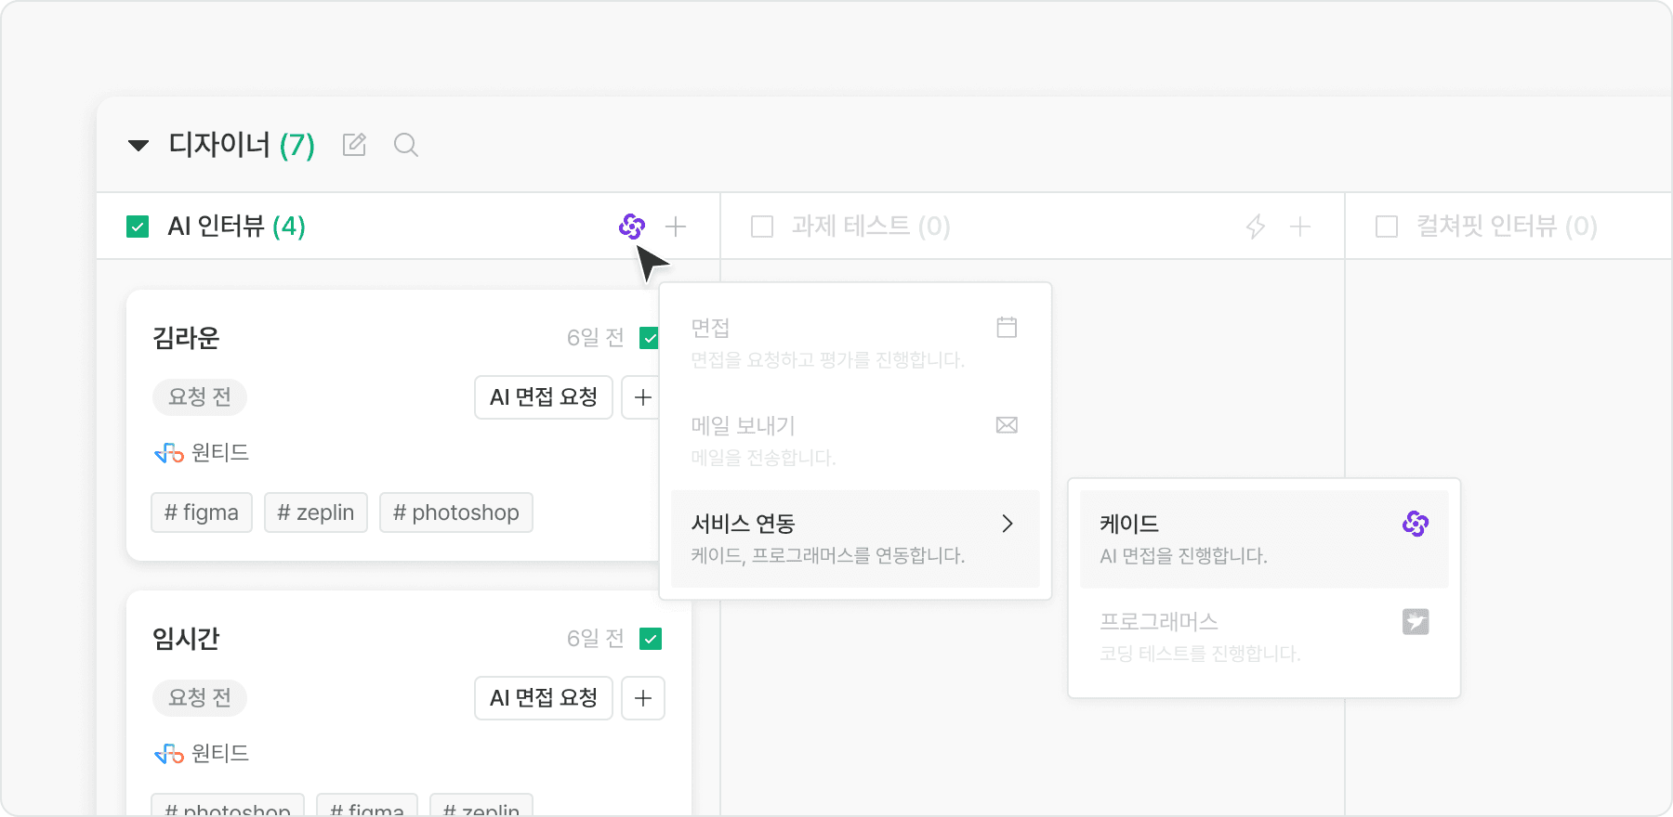Expand the chevron arrow on 서비스 연동

(x=1008, y=524)
